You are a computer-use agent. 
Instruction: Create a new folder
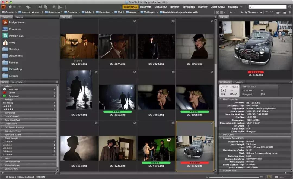(285, 12)
